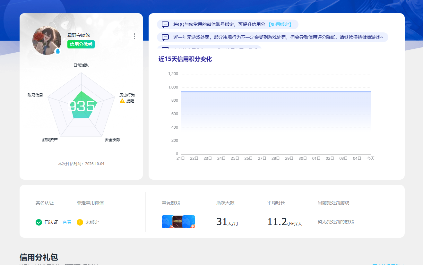Click the 21日 label on chart axis

[x=181, y=158]
